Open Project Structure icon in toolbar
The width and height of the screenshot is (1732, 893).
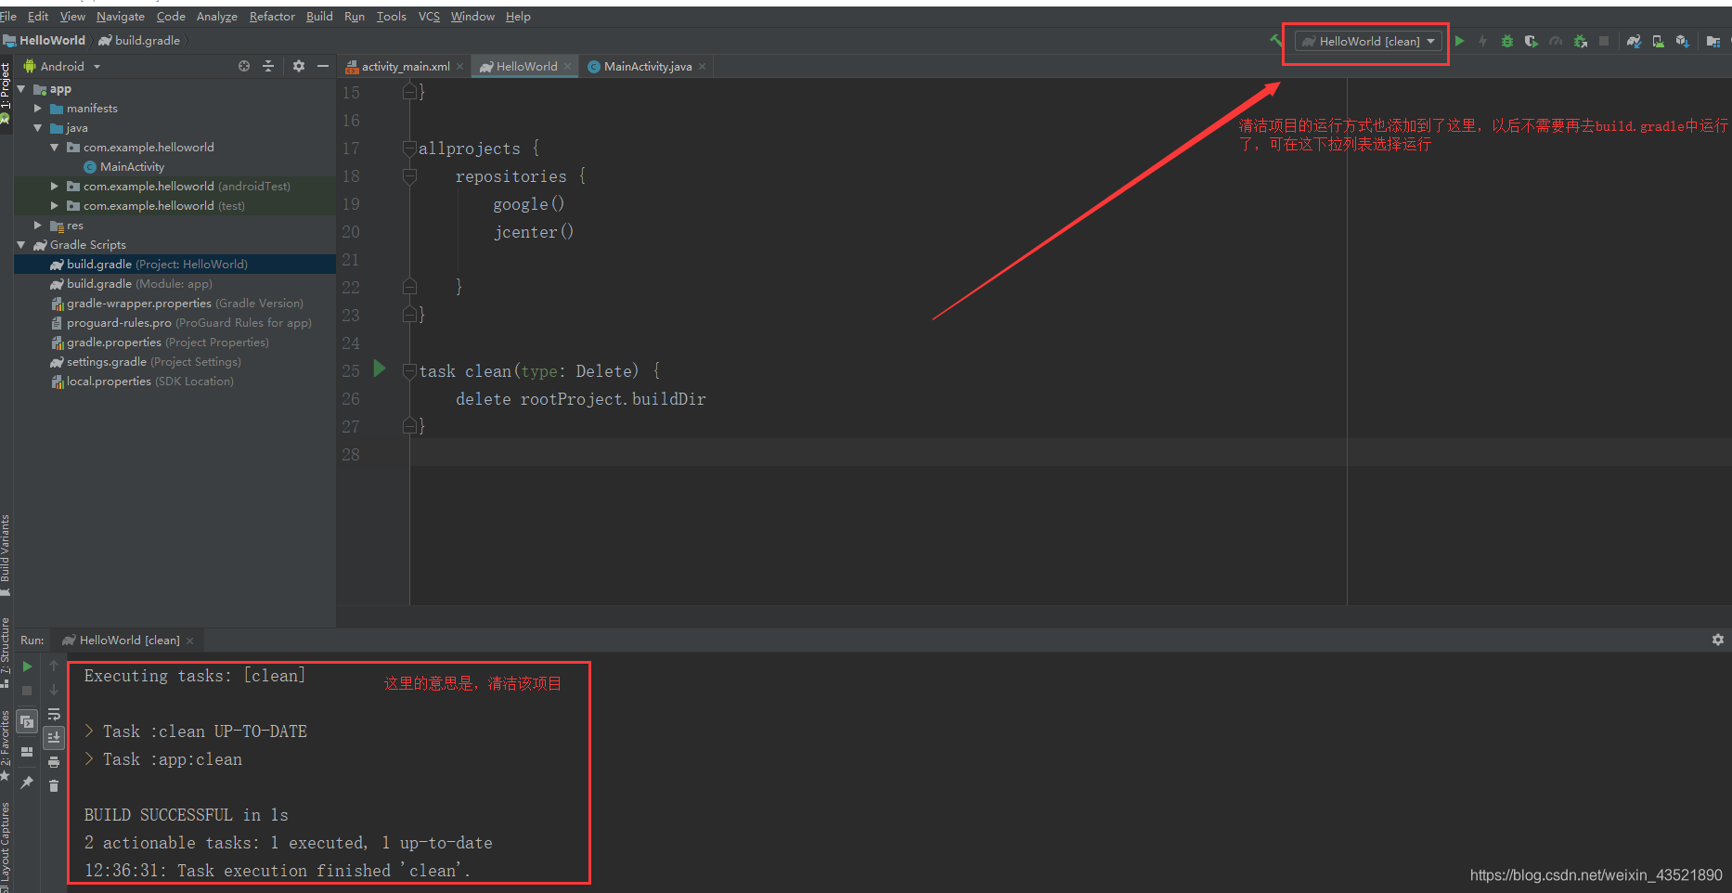click(x=1713, y=41)
